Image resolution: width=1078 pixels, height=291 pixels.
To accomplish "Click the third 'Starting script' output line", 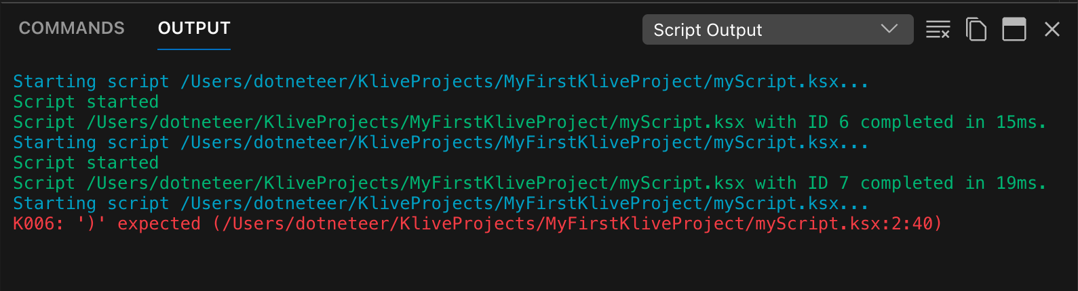I will pos(441,204).
